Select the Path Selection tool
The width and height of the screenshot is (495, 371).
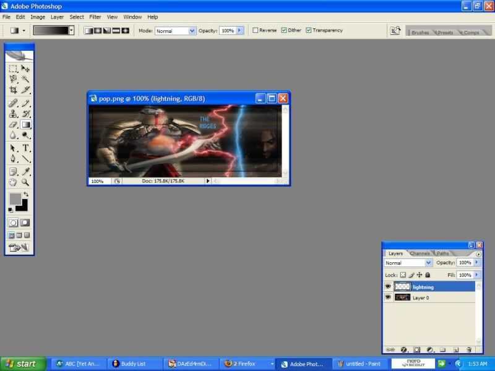13,148
